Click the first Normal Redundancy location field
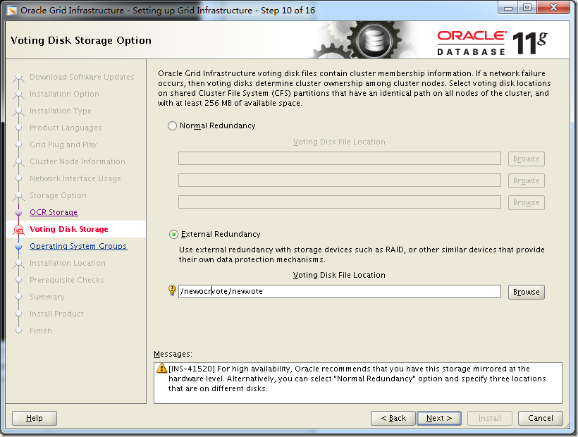 (340, 159)
